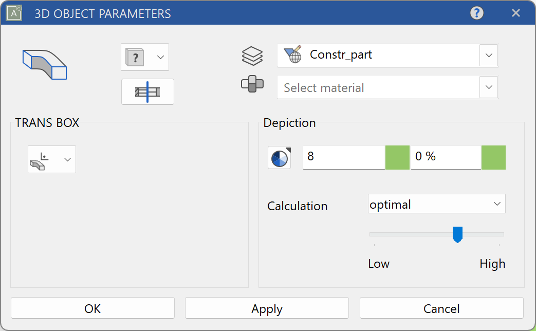536x331 pixels.
Task: Click the application logo in title bar
Action: 13,13
